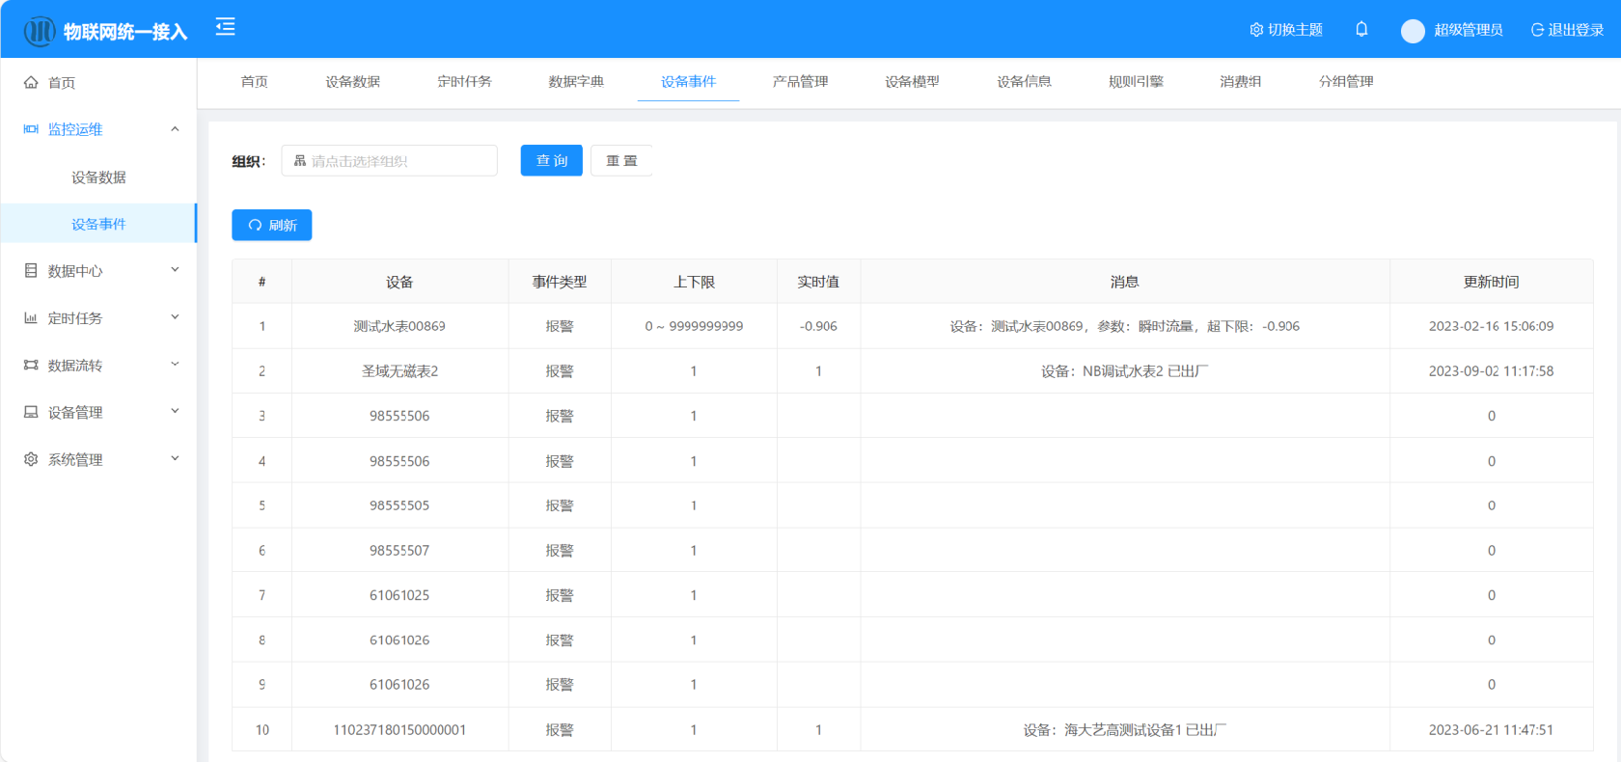Open the notification bell
1621x763 pixels.
1361,29
